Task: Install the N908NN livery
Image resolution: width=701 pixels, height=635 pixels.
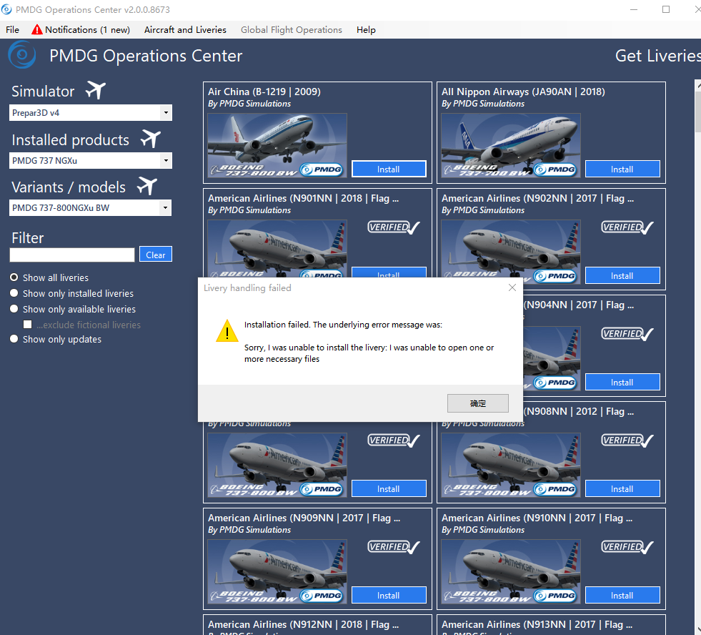Action: (x=622, y=488)
